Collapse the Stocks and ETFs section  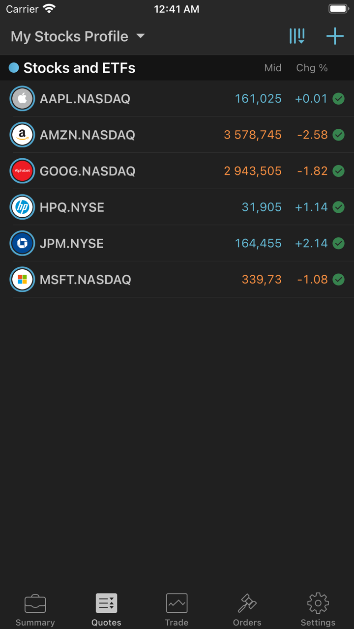point(79,68)
